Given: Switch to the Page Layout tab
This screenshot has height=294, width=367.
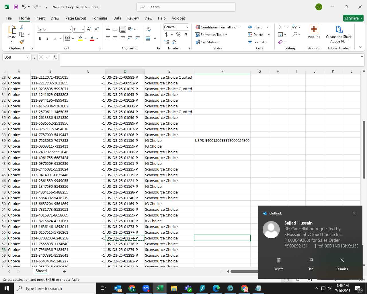Looking at the screenshot, I should click(x=76, y=18).
